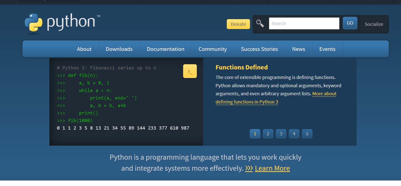This screenshot has height=186, width=401.
Task: Open the Community menu
Action: 213,49
